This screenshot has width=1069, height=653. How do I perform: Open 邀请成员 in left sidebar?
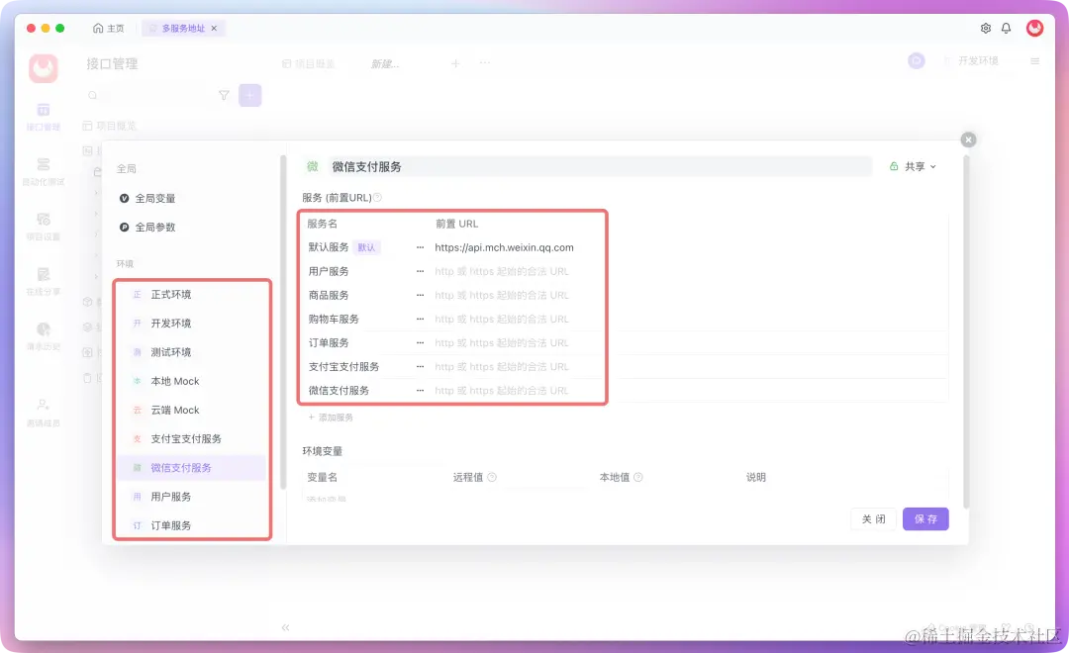click(x=43, y=413)
